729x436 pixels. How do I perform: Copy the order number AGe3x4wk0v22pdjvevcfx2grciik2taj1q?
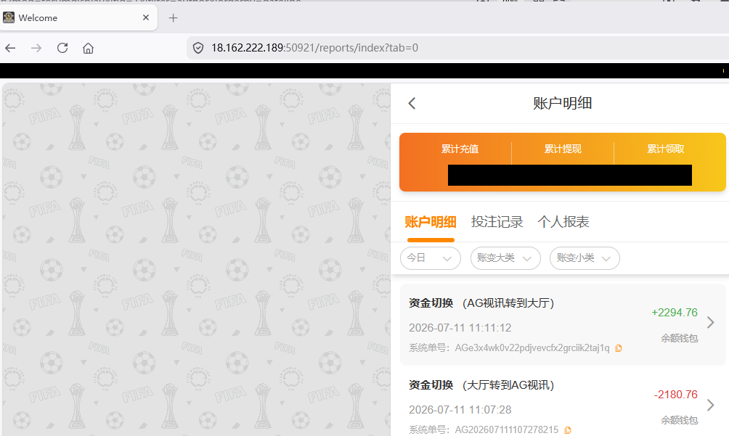(x=619, y=348)
